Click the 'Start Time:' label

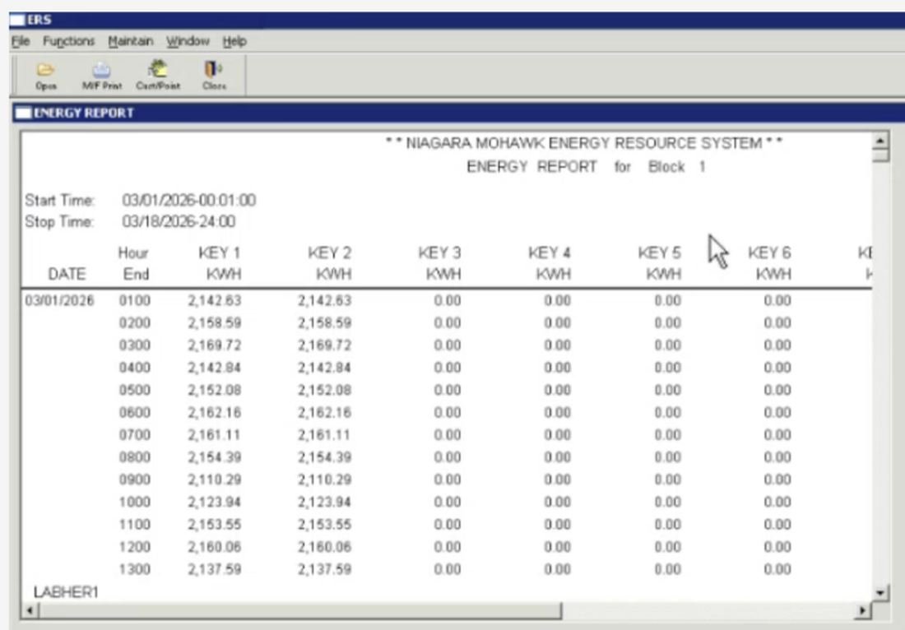click(x=59, y=200)
